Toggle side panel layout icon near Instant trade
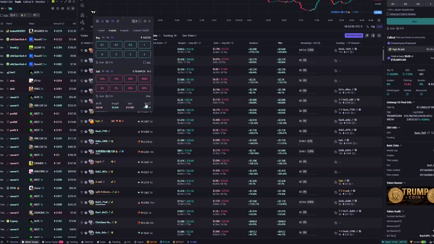Image resolution: width=434 pixels, height=244 pixels. click(x=373, y=35)
